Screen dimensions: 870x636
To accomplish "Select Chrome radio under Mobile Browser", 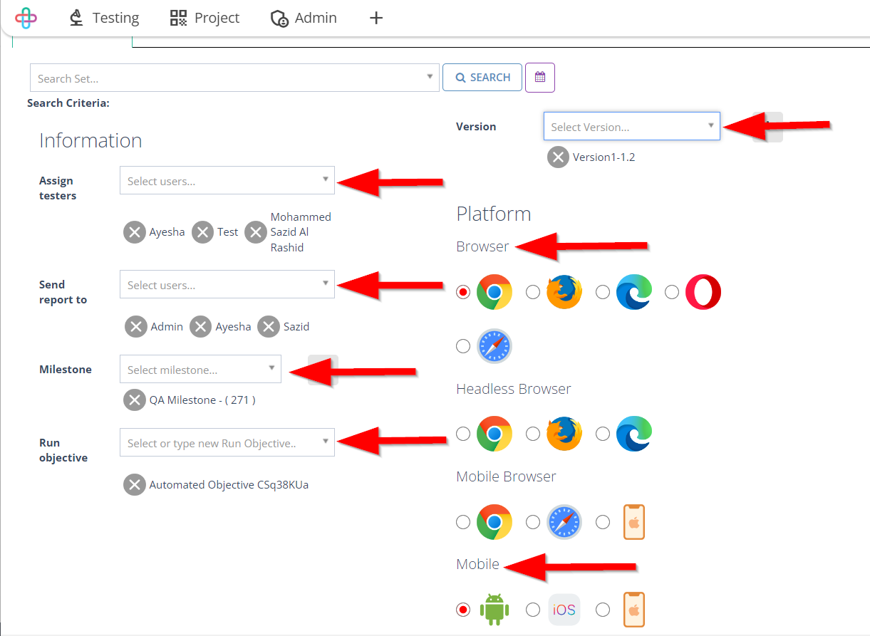I will click(463, 522).
